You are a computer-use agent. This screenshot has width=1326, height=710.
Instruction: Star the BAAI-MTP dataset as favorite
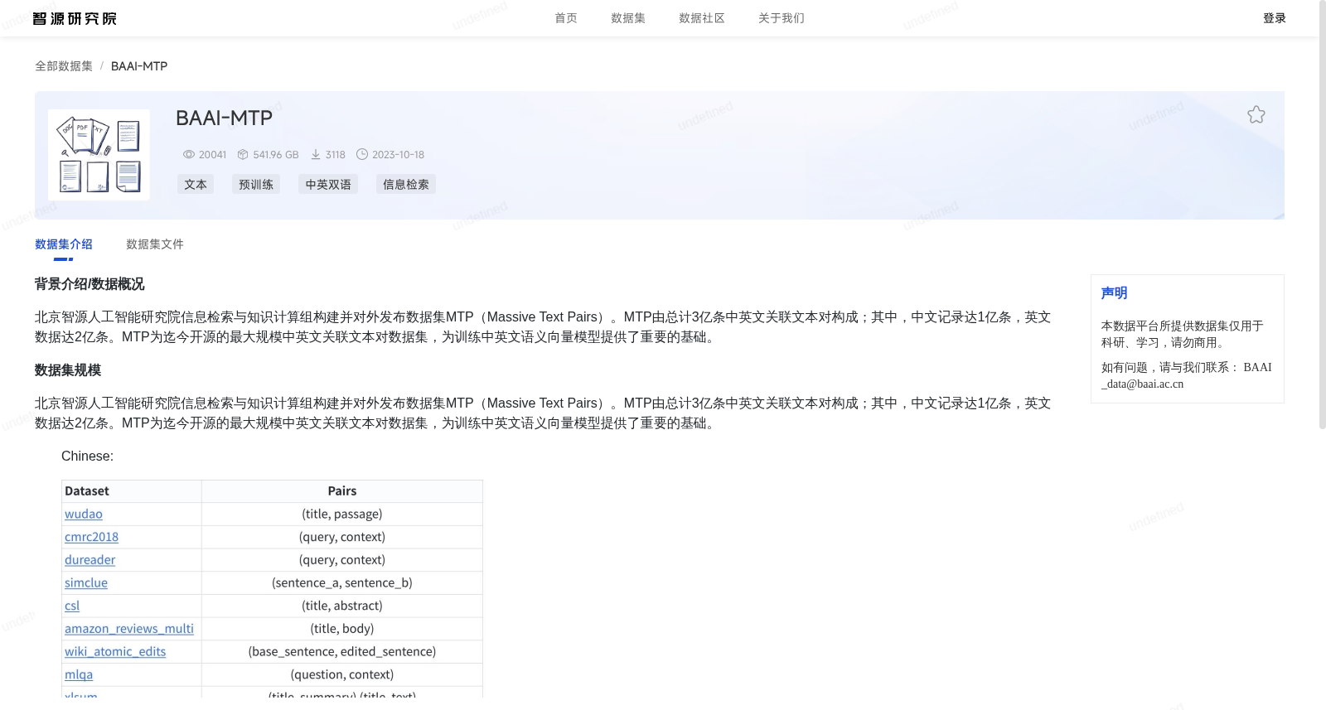coord(1256,115)
